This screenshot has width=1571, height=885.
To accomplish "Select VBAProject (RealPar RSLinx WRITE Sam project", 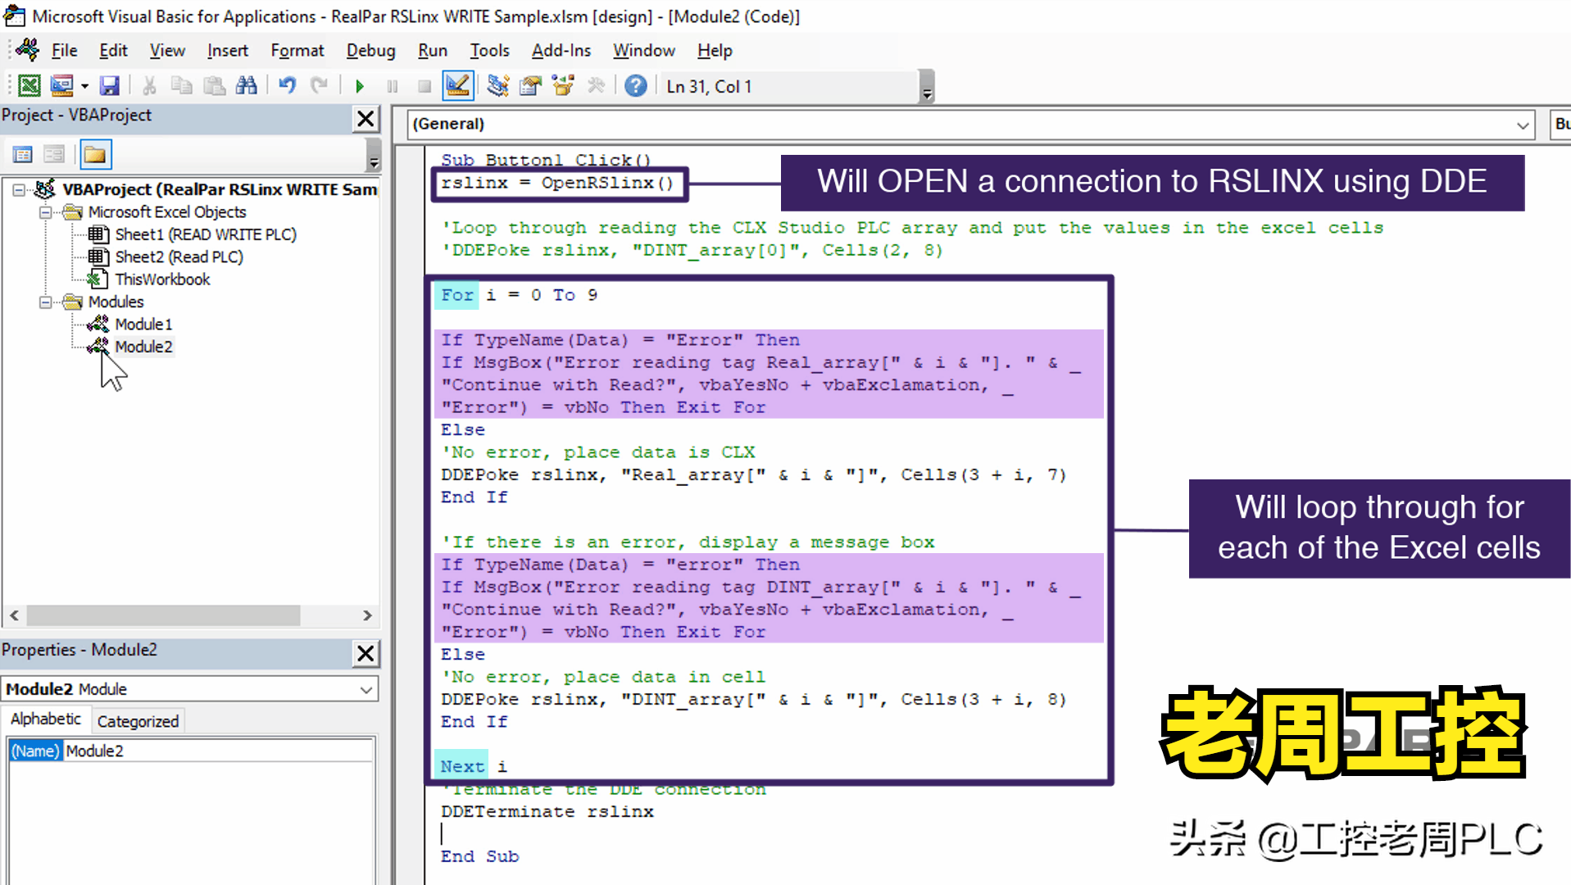I will 220,189.
